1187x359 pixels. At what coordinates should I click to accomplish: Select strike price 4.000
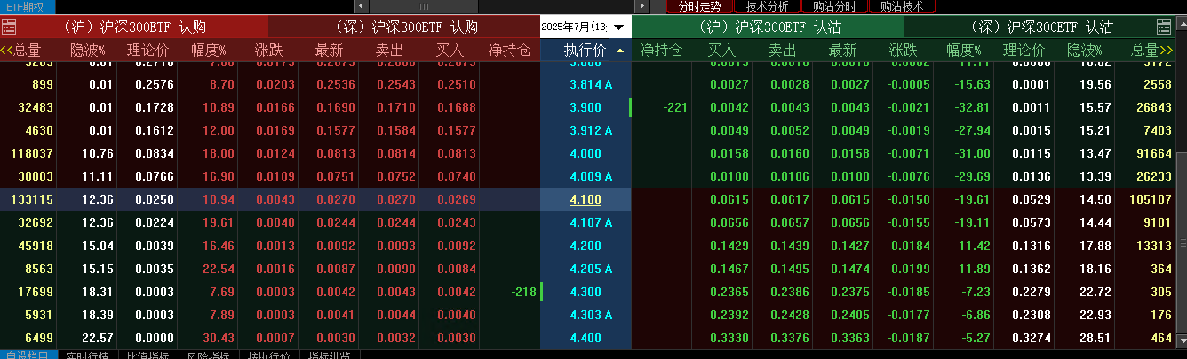click(586, 153)
